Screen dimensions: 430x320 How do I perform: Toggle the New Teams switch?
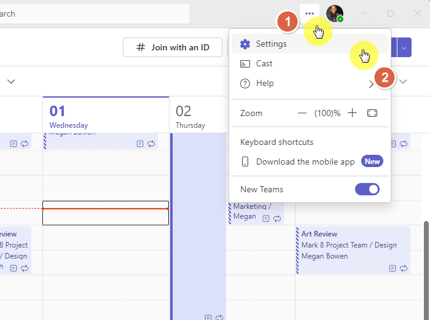[367, 189]
